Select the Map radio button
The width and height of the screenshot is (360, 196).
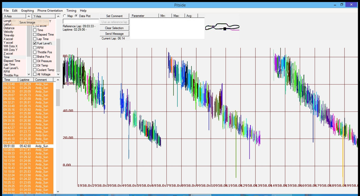(65, 16)
